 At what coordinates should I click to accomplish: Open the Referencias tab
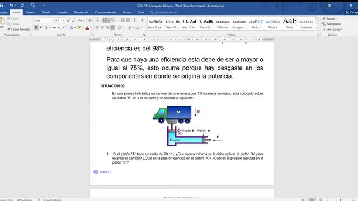(x=81, y=12)
